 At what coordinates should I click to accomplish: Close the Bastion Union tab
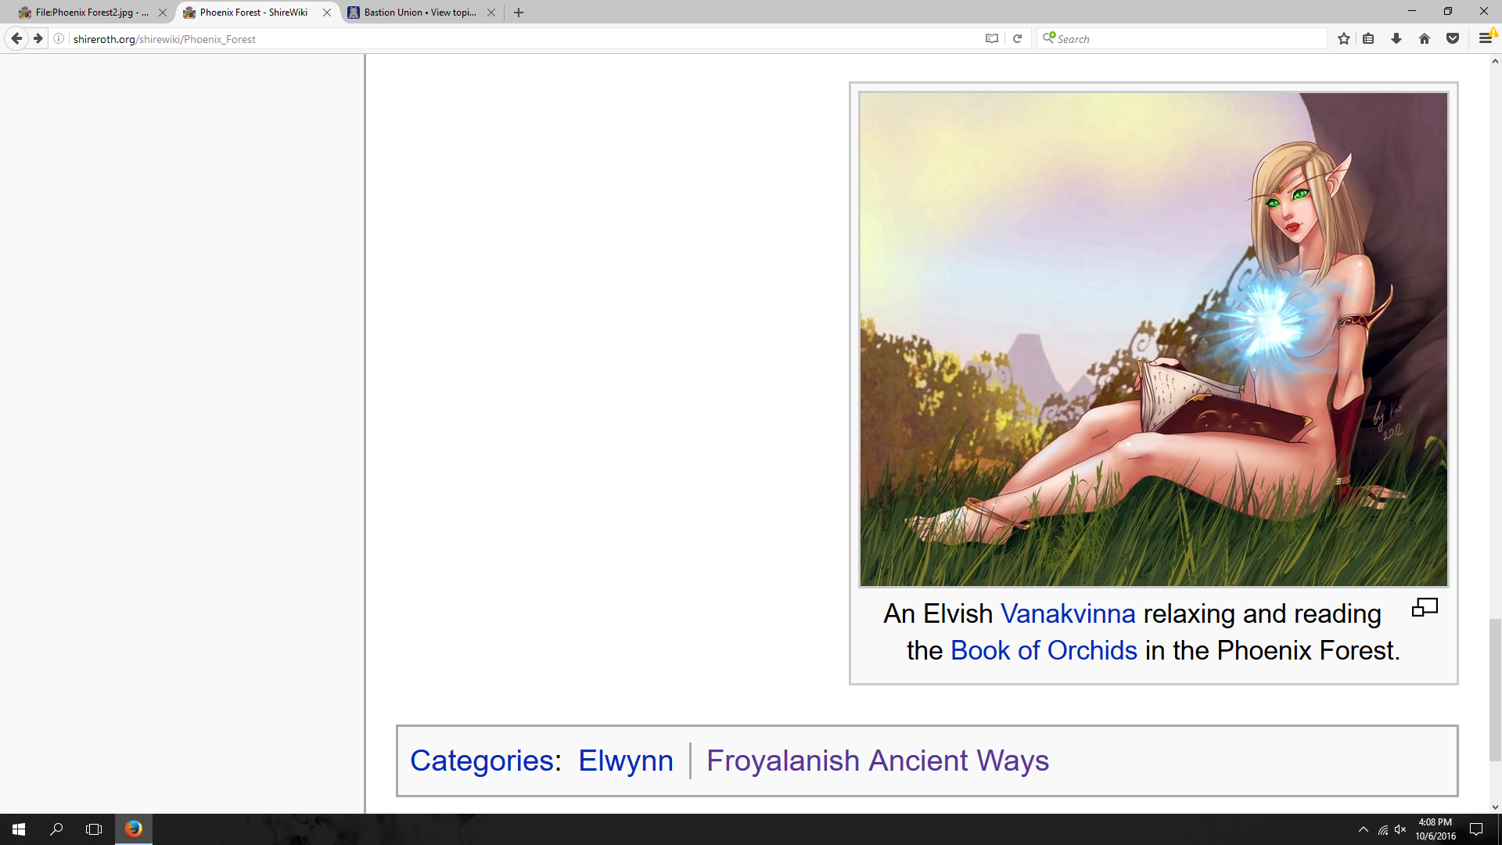491,13
